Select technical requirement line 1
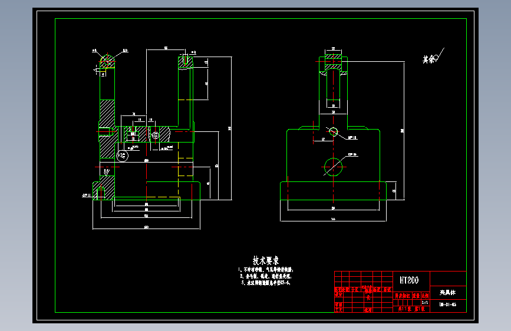Screen dimensions: 511x331 [x=266, y=270]
